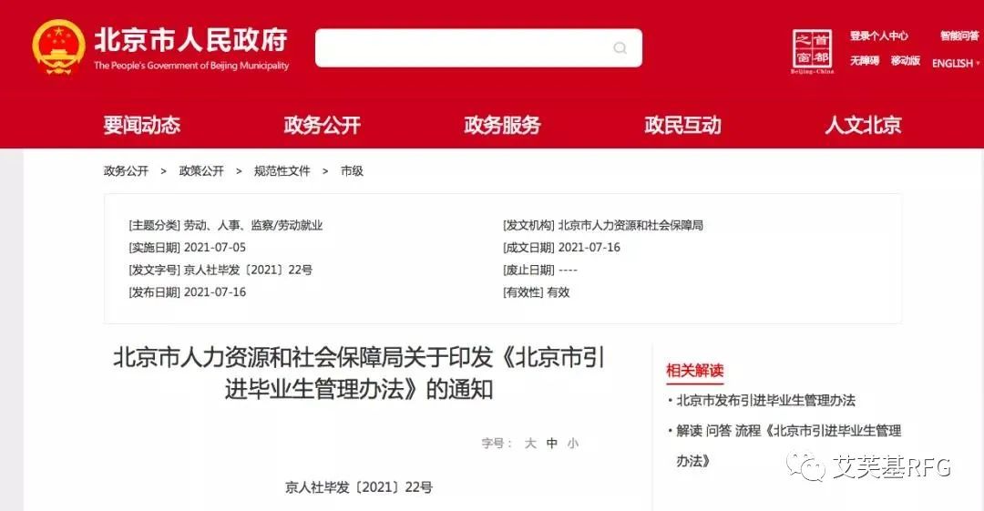
Task: Click 规范性文件 breadcrumb link
Action: 282,170
